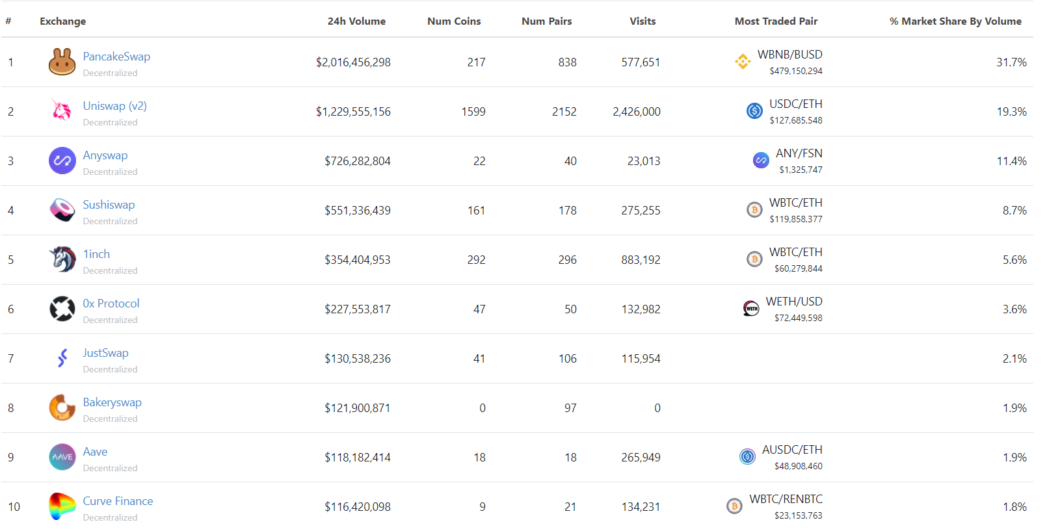Viewport: 1060px width, 531px height.
Task: Open the JustSwap exchange link
Action: (105, 353)
